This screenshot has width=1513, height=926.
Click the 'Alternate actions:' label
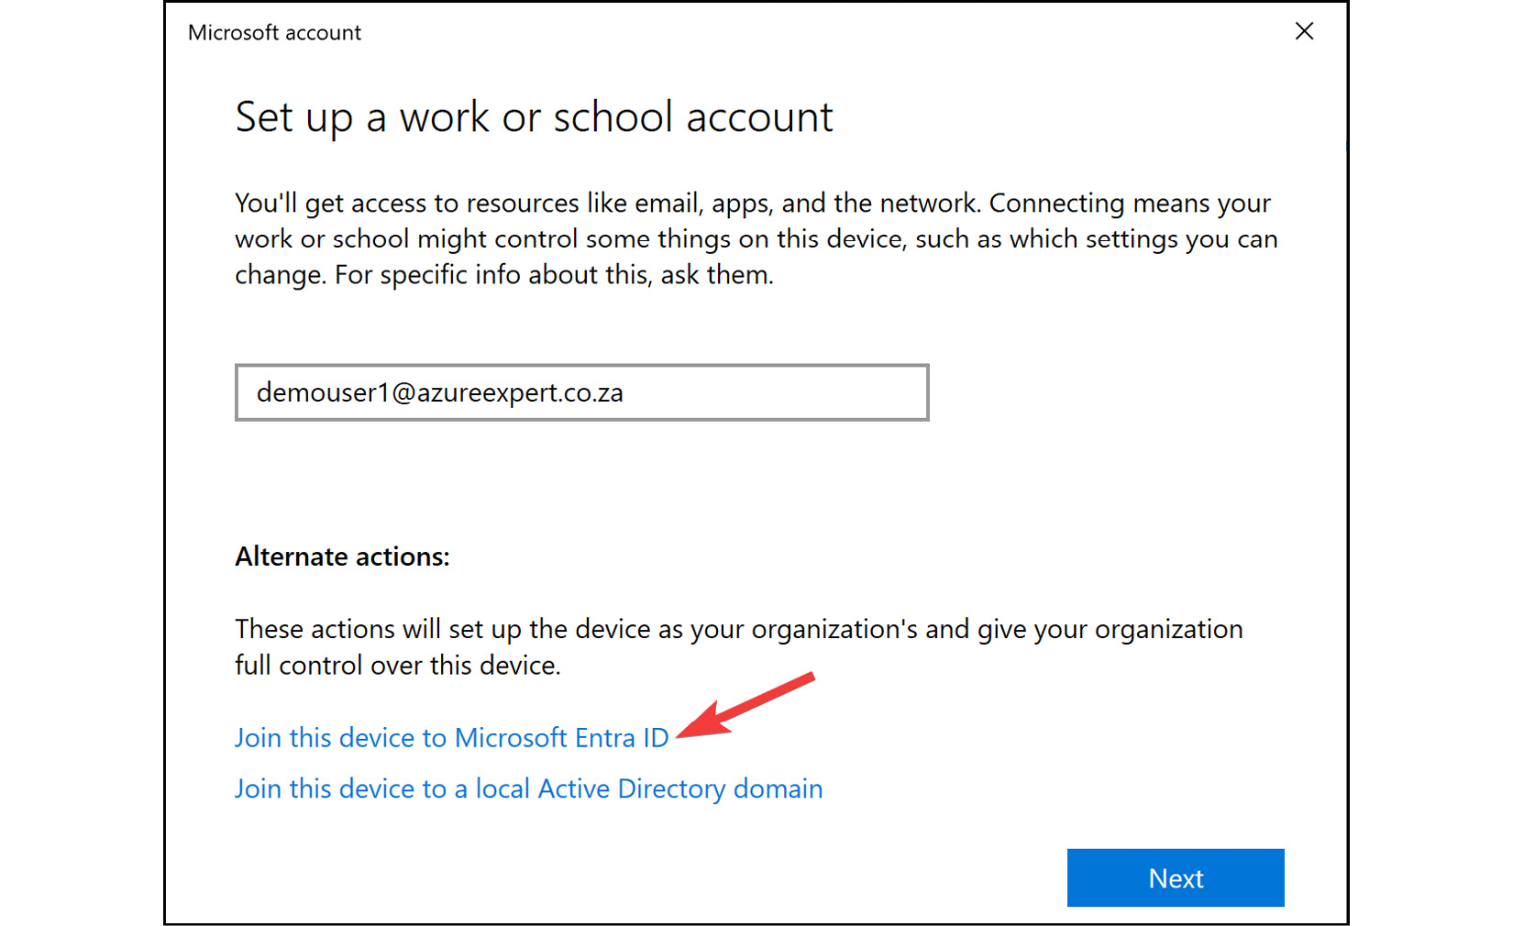[342, 557]
